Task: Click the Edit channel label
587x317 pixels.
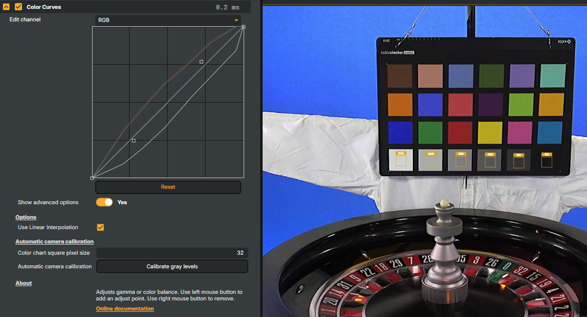Action: [25, 20]
